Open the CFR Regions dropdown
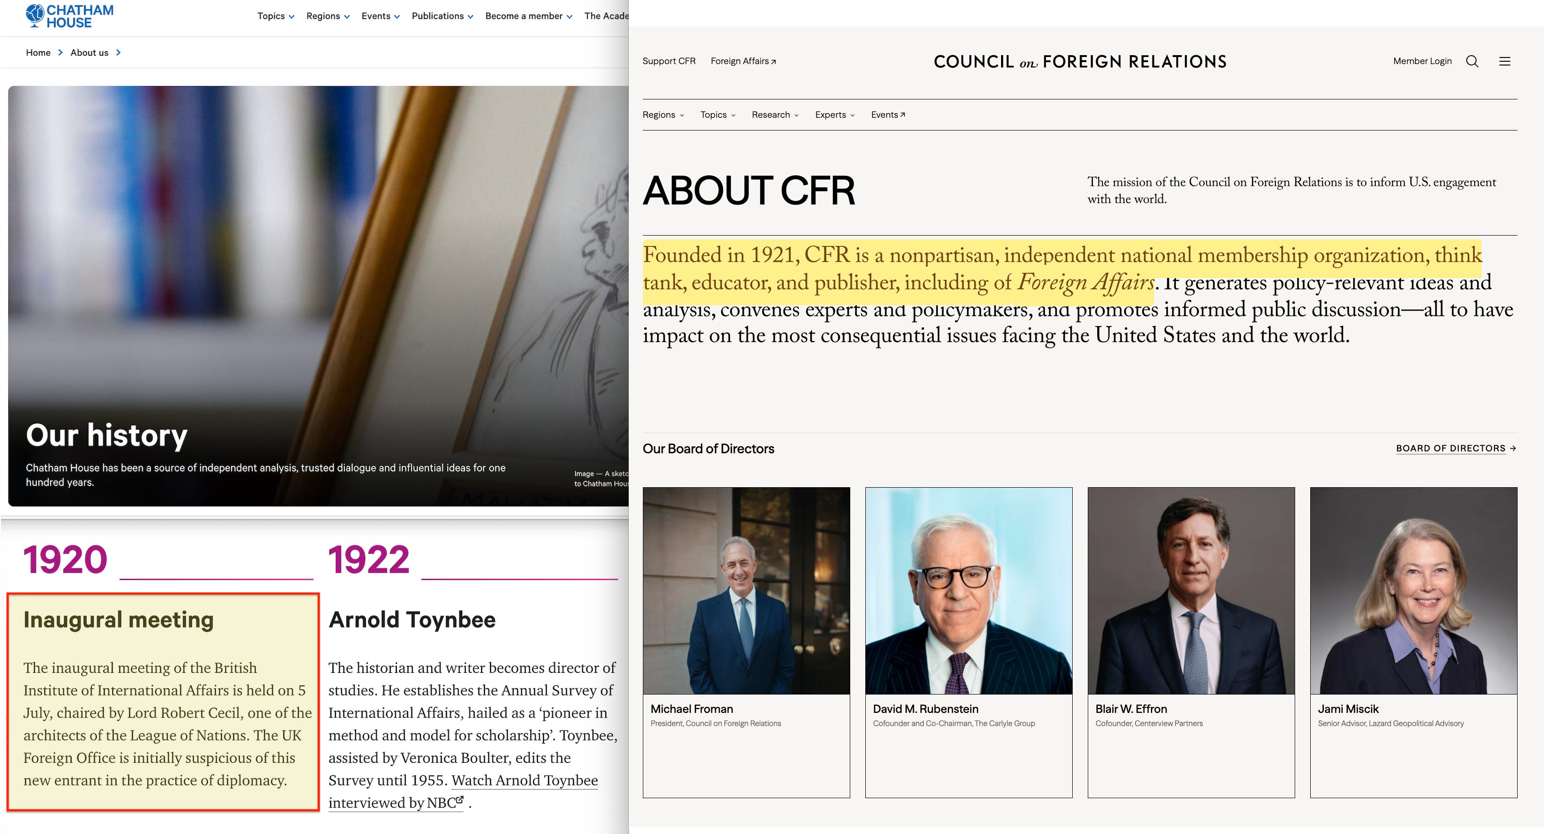The height and width of the screenshot is (834, 1544). tap(663, 115)
